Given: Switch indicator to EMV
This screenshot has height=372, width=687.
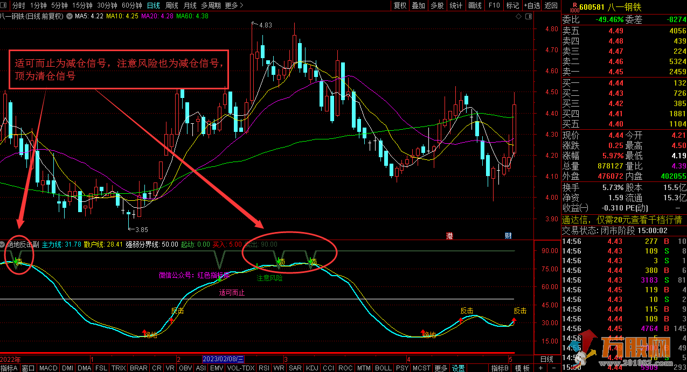Looking at the screenshot, I should pyautogui.click(x=217, y=368).
